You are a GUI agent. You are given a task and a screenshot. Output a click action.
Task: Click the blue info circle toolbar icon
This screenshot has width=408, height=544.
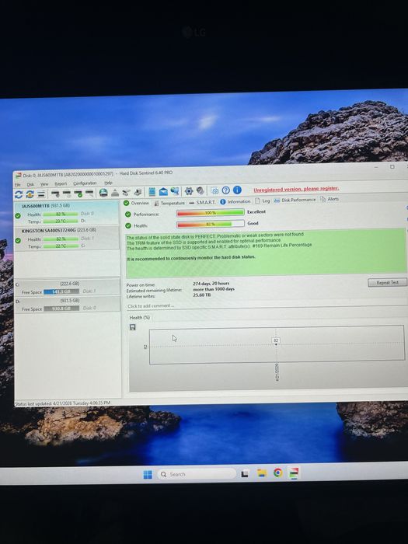237,190
